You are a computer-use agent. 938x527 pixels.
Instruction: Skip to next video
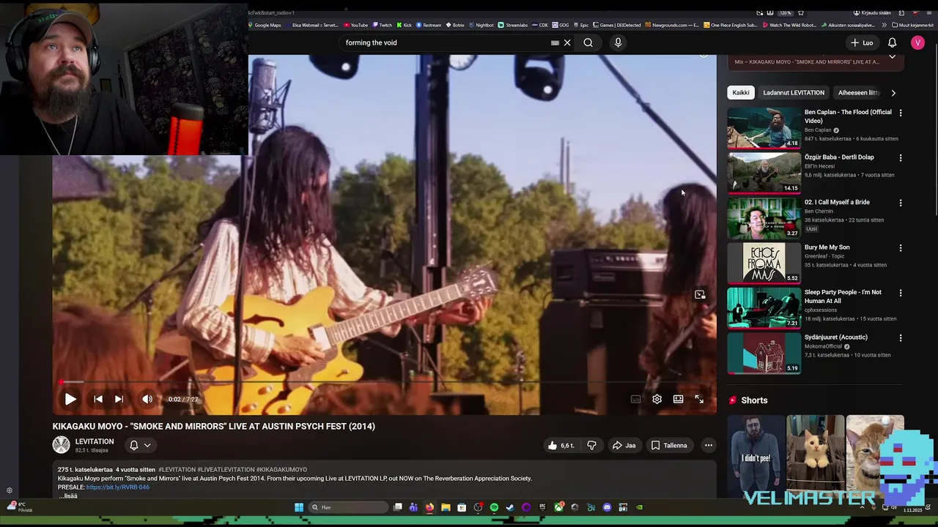pos(119,399)
